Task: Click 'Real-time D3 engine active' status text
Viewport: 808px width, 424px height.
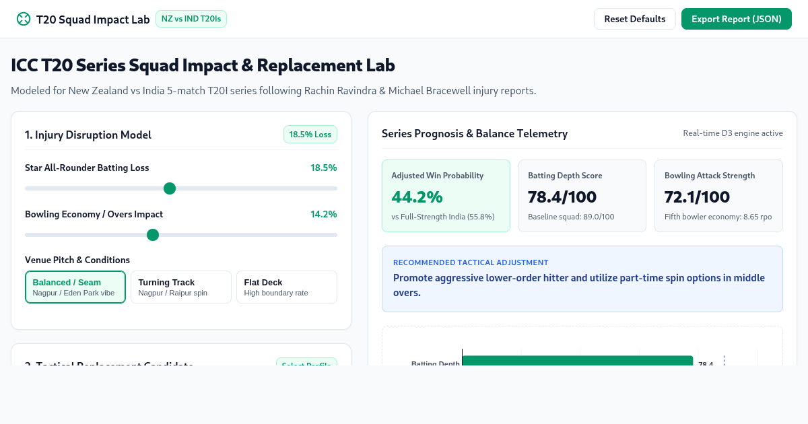Action: tap(733, 133)
